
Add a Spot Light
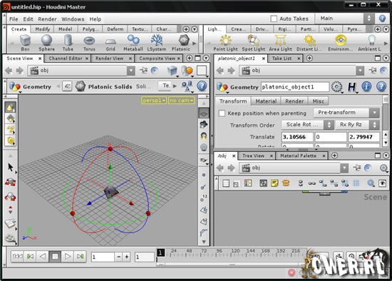[254, 43]
